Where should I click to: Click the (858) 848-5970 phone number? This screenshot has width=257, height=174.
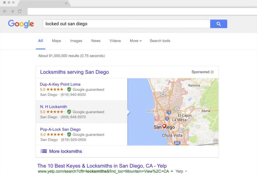click(x=73, y=117)
